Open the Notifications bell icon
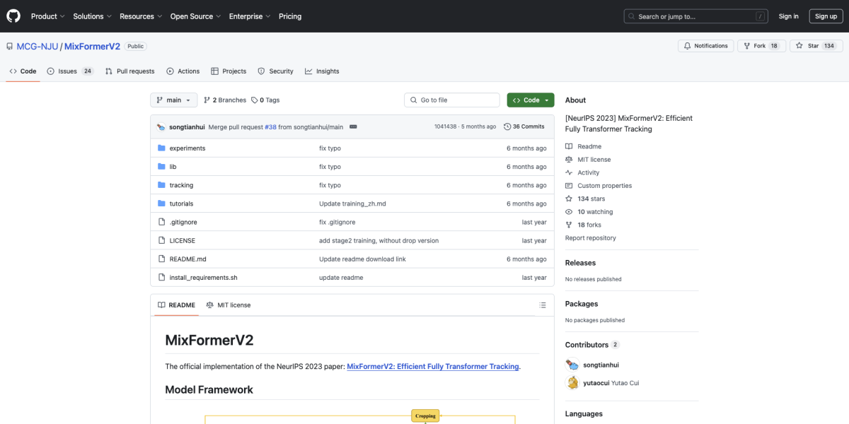849x424 pixels. 686,45
